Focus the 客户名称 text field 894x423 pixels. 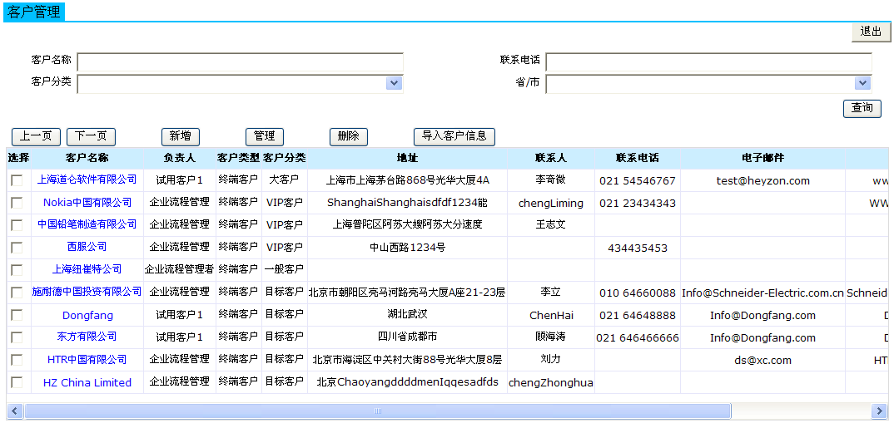coord(240,62)
